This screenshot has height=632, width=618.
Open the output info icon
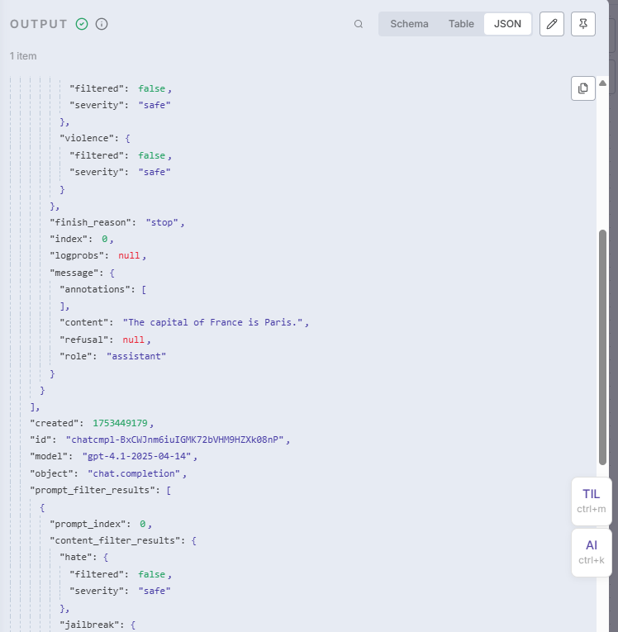tap(102, 24)
